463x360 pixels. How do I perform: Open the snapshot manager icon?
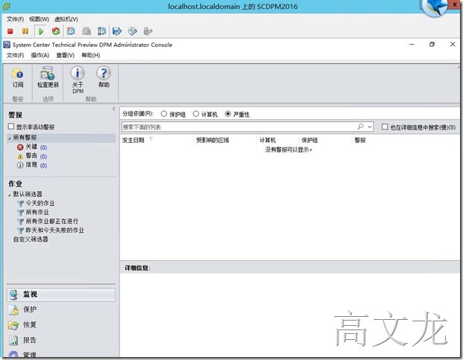point(102,31)
